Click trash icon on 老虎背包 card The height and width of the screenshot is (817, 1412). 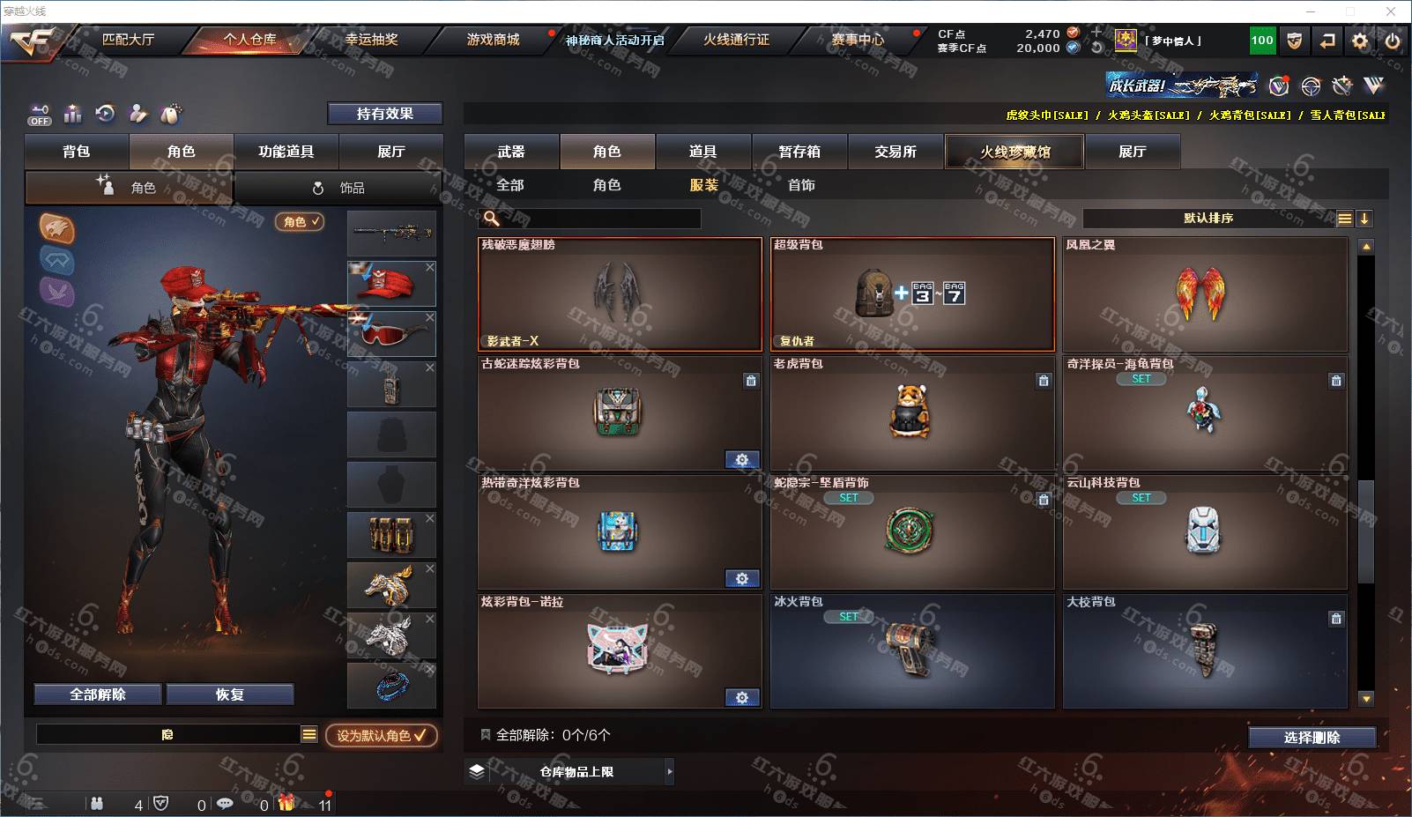[x=1044, y=381]
